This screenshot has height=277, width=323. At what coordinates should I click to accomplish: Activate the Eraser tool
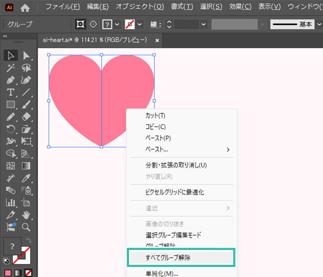tap(27, 117)
